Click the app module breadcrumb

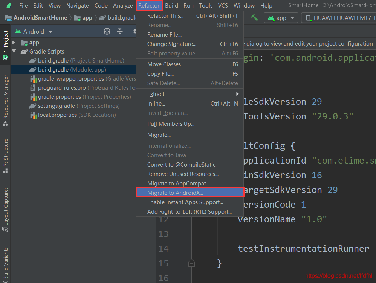[83, 18]
